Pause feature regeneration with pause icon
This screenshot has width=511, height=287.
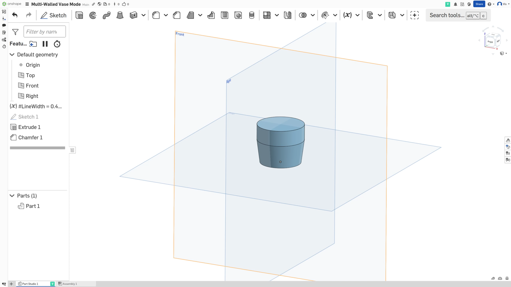tap(45, 44)
